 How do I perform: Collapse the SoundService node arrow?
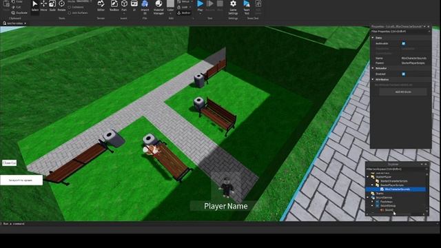[367, 198]
